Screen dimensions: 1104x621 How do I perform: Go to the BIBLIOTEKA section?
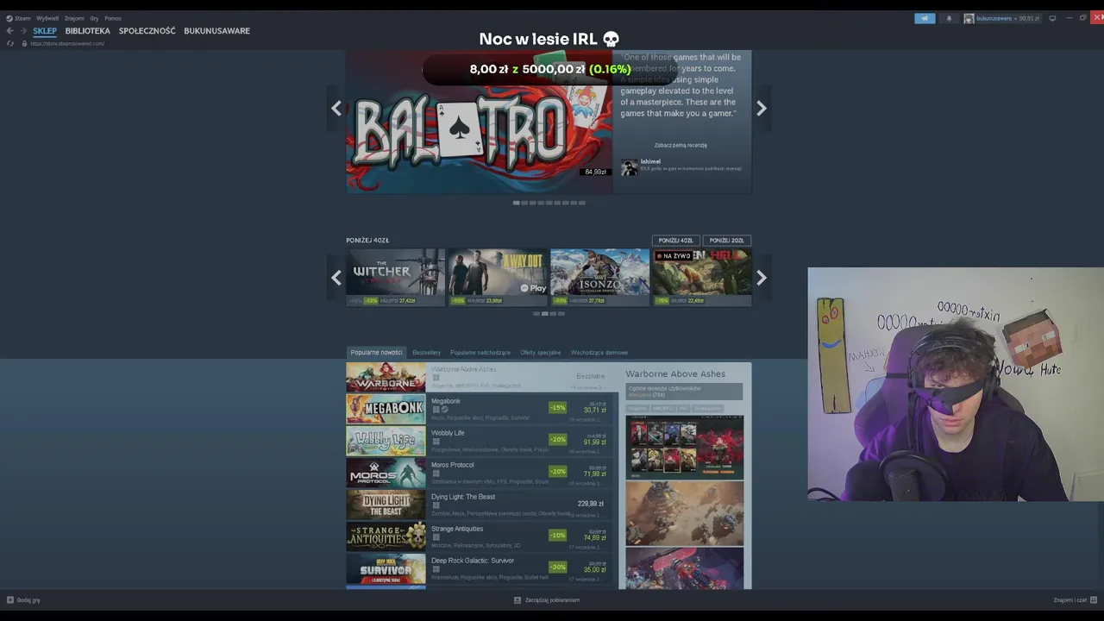[87, 31]
